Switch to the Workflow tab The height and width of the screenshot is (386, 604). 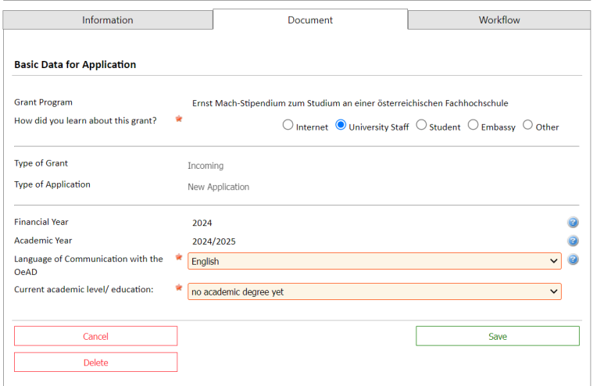[499, 20]
